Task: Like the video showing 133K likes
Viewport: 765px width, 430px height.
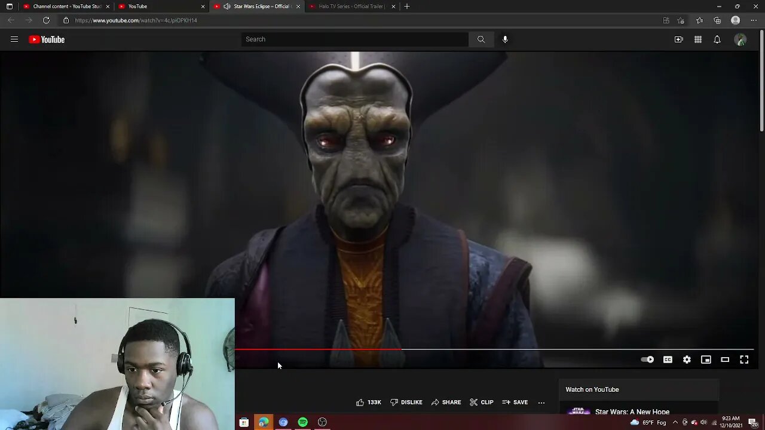Action: [368, 403]
